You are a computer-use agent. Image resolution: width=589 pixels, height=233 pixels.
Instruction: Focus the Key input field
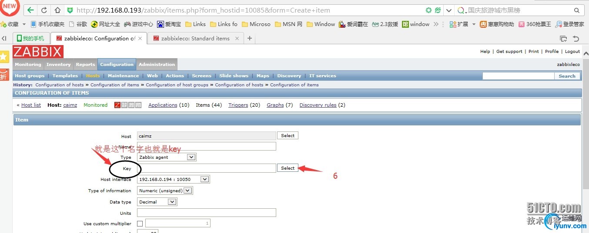tap(207, 168)
